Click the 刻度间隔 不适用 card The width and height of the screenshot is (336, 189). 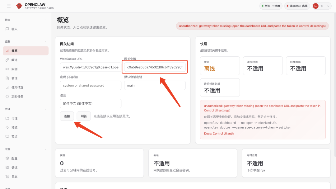click(x=306, y=66)
